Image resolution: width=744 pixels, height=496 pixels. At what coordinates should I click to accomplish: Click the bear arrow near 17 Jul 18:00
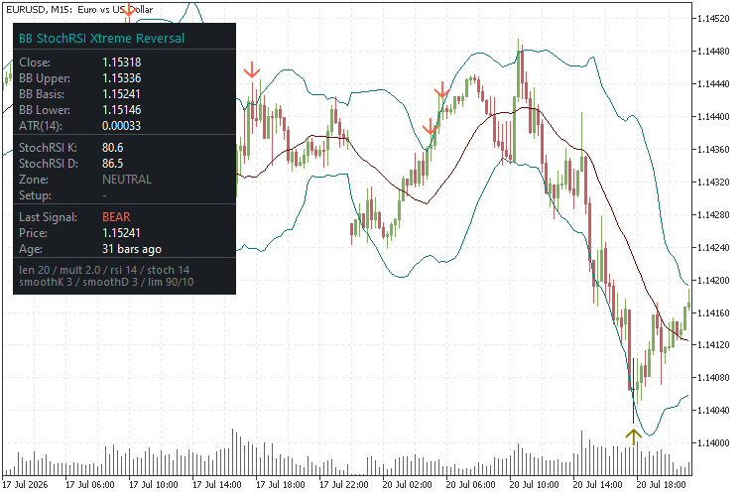[x=252, y=69]
